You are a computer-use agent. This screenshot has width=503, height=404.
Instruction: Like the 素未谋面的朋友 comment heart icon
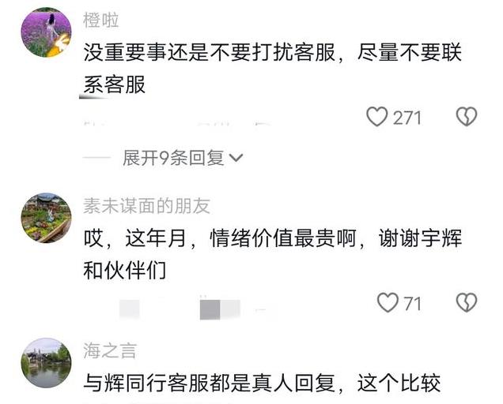click(388, 302)
